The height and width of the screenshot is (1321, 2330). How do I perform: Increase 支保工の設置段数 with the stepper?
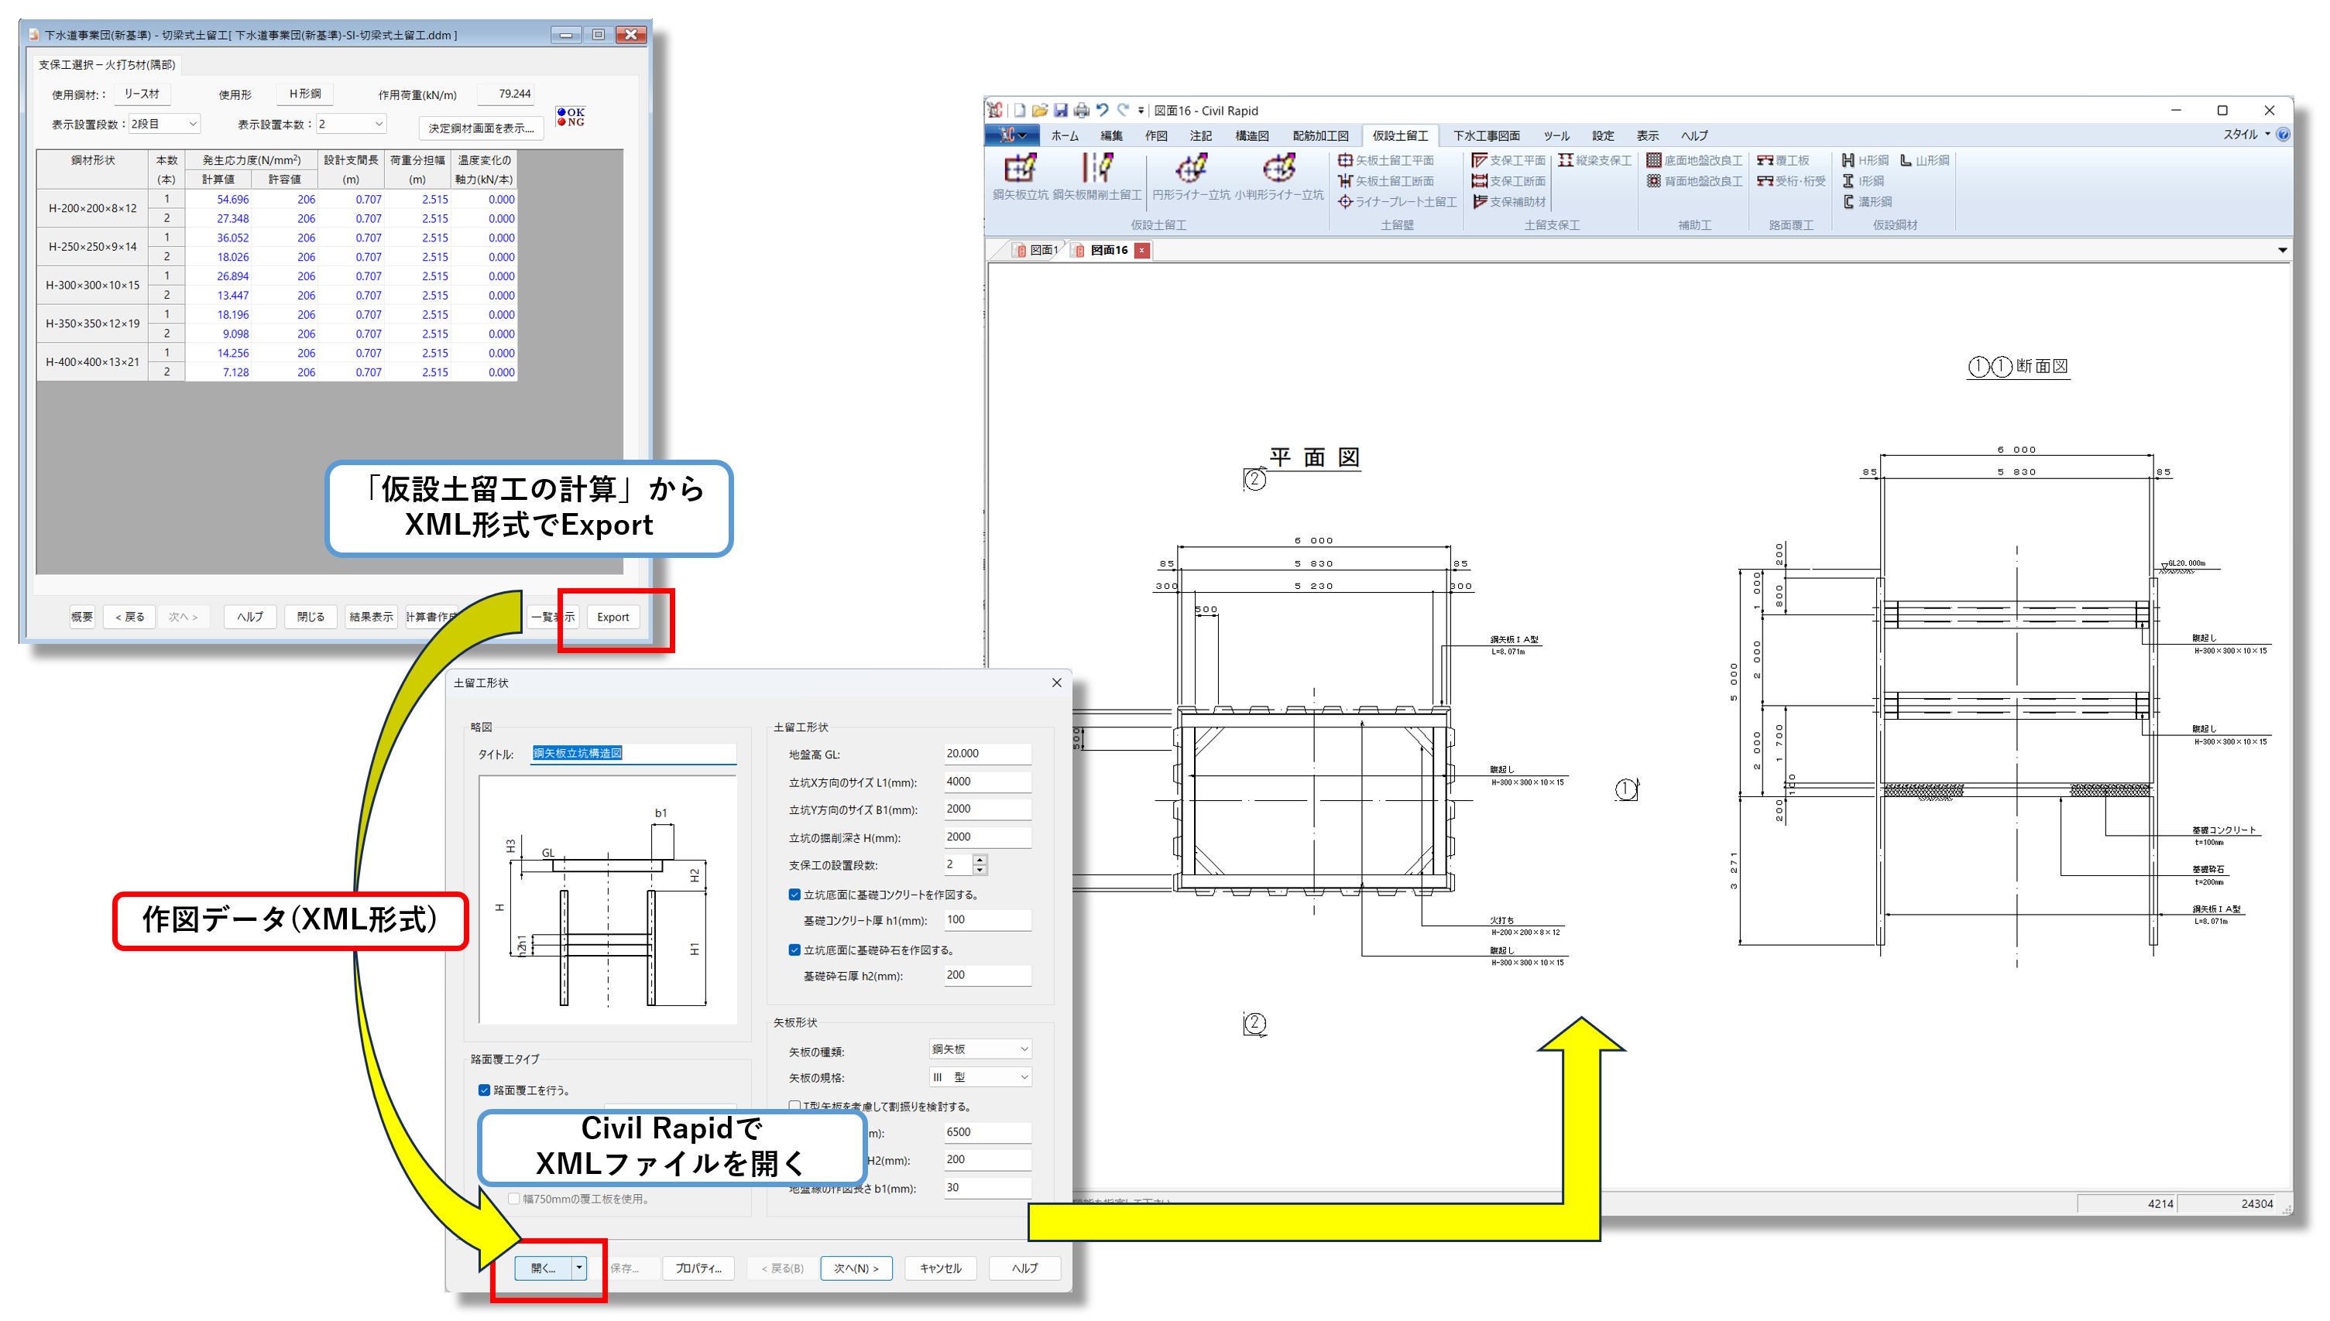click(x=979, y=858)
